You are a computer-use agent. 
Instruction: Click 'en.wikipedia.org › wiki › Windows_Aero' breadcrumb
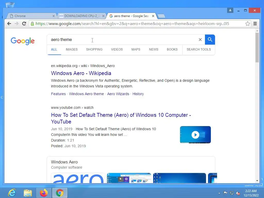point(83,66)
